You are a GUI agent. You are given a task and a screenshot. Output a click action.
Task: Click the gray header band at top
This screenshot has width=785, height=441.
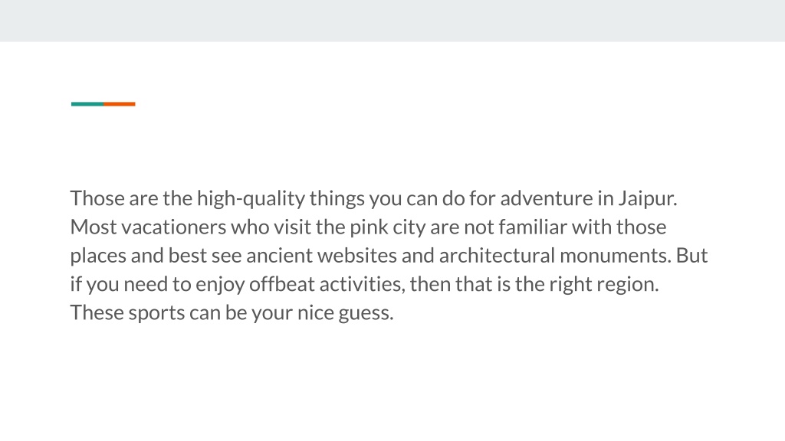point(392,21)
